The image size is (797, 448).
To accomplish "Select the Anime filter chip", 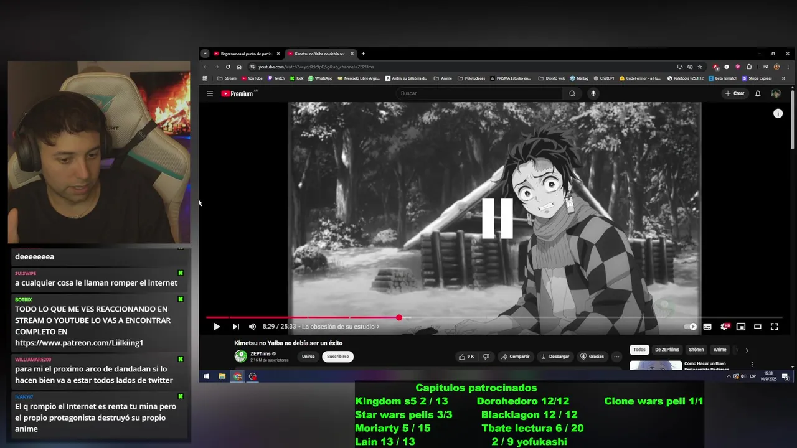I will point(720,350).
